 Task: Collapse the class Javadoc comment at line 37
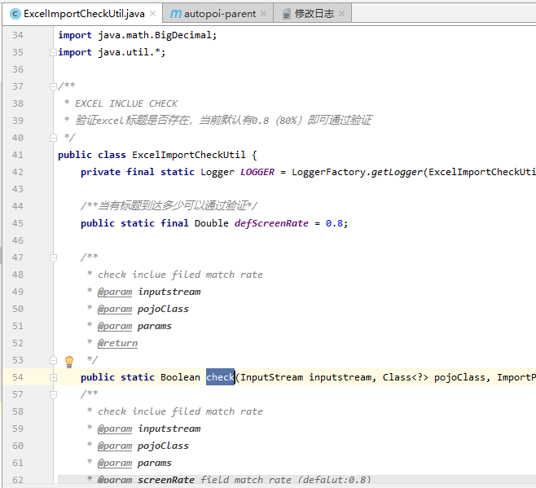53,86
